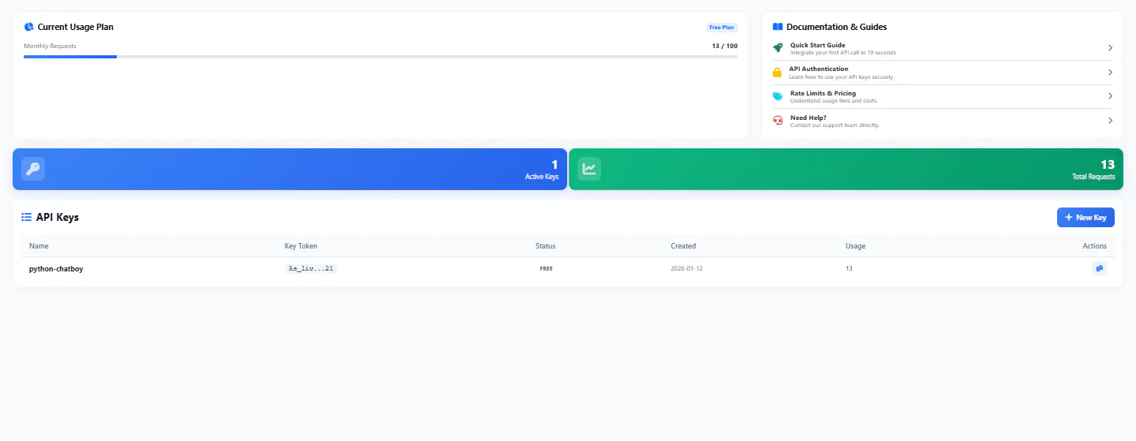This screenshot has height=441, width=1136.
Task: Create a key with the New Key button
Action: (x=1086, y=217)
